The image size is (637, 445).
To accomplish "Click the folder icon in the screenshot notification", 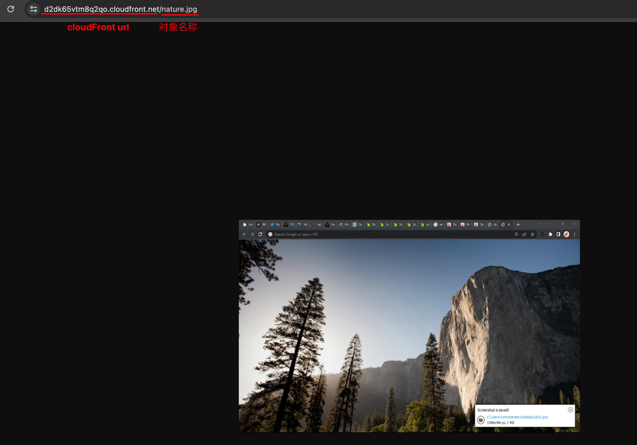I will point(481,420).
